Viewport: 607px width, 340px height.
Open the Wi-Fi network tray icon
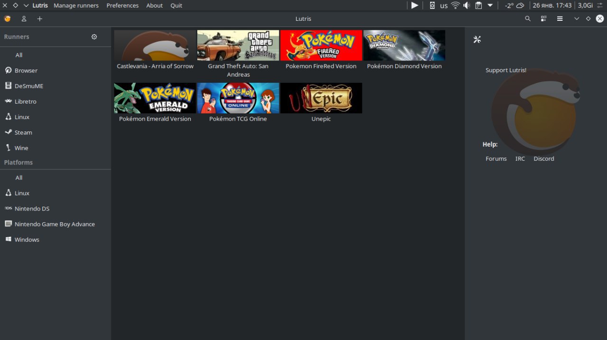[455, 6]
